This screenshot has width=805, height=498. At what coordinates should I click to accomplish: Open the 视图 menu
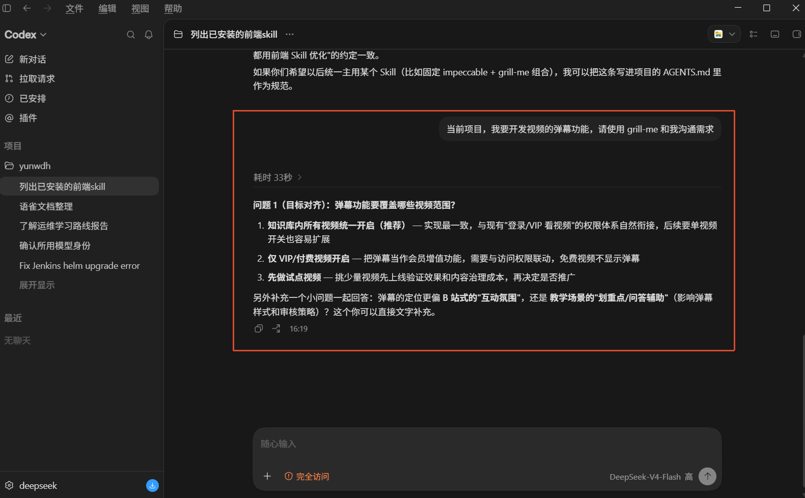click(x=140, y=9)
